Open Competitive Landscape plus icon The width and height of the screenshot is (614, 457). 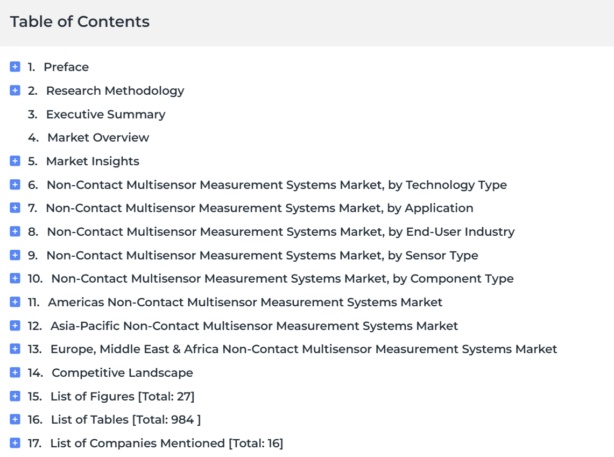pos(15,372)
